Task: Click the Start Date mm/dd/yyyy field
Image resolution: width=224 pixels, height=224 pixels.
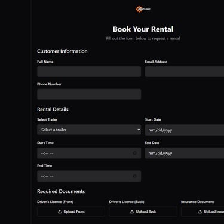Action: tap(185, 130)
